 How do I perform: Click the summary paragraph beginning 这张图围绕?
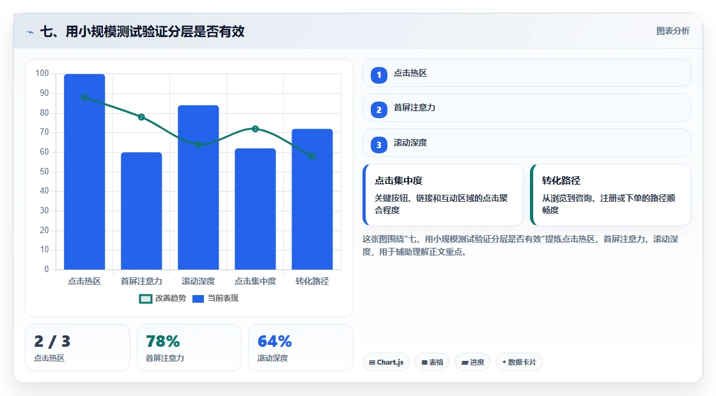tap(520, 245)
